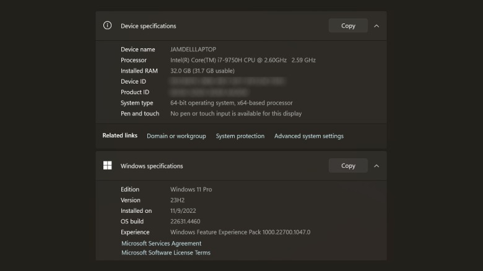Screen dimensions: 483x271
Task: Click the Processor label
Action: (133, 60)
